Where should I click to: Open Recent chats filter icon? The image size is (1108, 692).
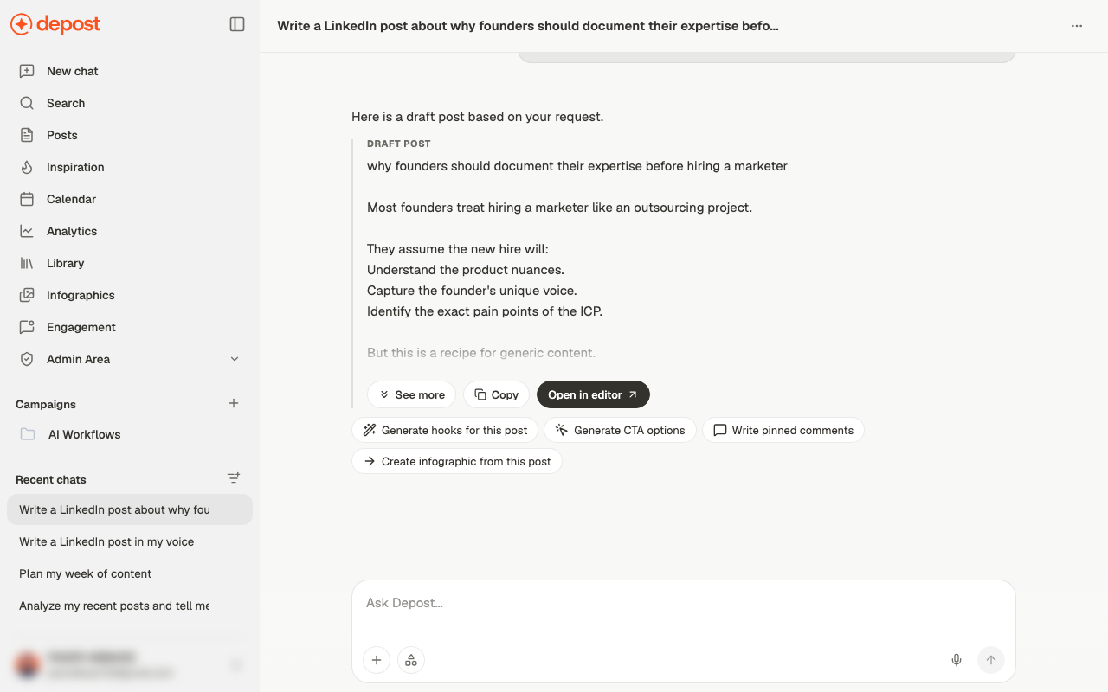point(234,478)
